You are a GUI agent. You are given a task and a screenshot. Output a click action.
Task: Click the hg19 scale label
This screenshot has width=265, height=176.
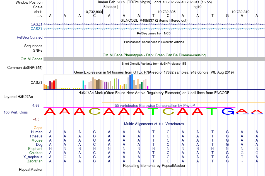point(197,7)
